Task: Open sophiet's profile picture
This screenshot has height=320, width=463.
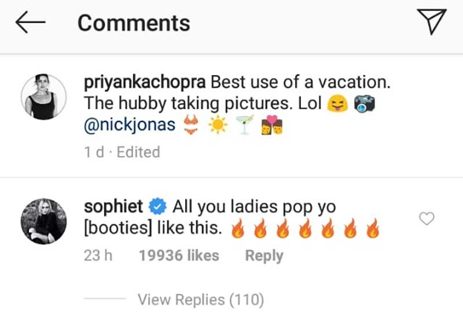Action: click(44, 221)
